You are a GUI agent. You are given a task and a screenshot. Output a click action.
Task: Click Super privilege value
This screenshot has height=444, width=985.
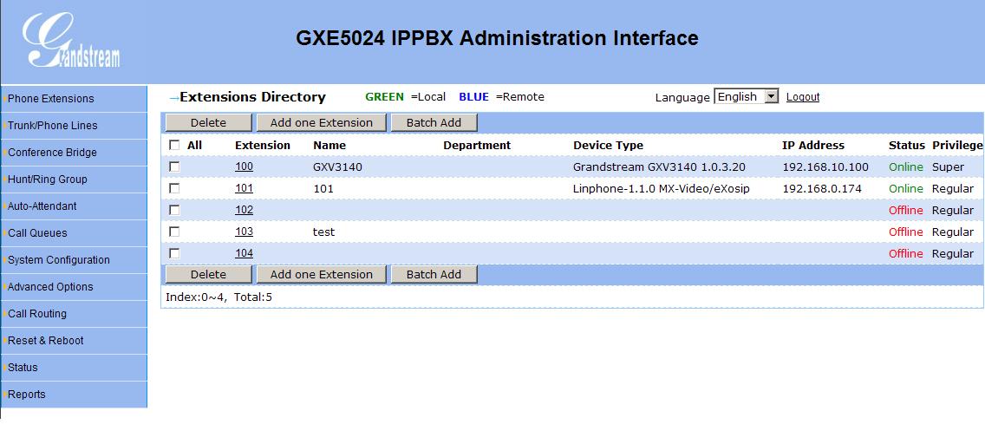tap(948, 167)
